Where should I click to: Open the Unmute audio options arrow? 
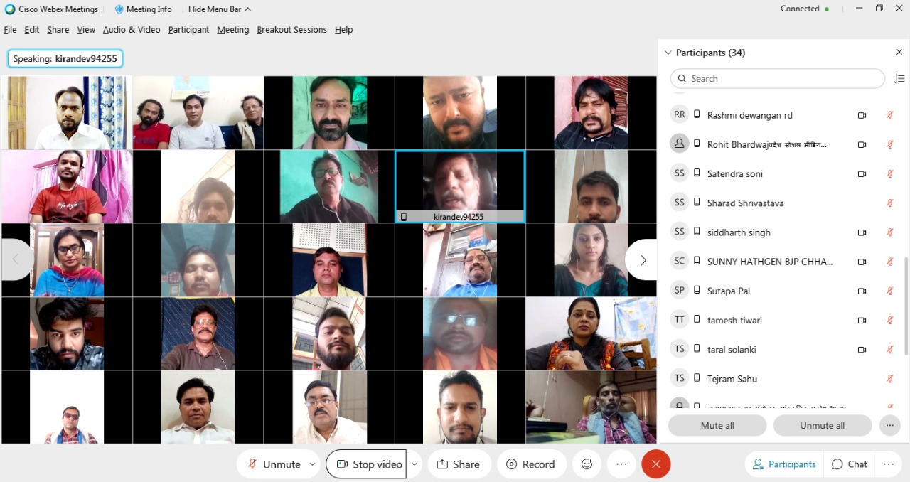point(312,464)
